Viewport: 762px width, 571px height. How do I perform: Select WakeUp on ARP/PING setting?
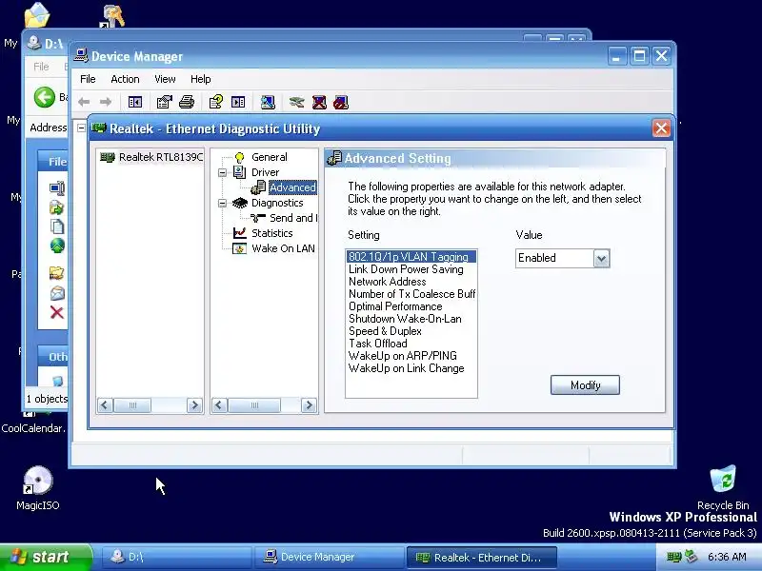(411, 356)
